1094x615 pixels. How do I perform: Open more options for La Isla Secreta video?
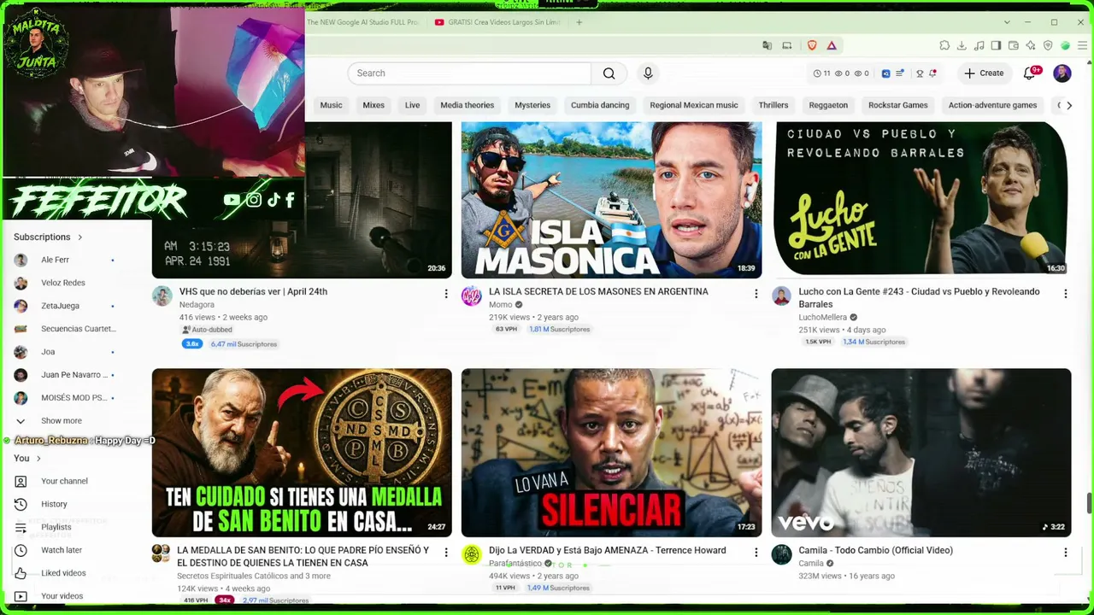coord(756,294)
